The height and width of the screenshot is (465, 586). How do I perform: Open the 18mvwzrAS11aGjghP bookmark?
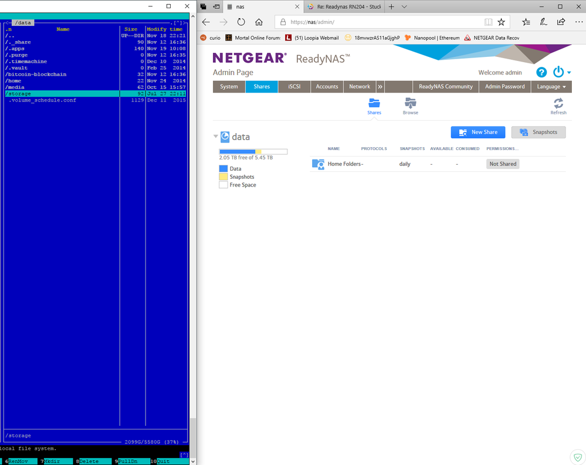point(372,38)
